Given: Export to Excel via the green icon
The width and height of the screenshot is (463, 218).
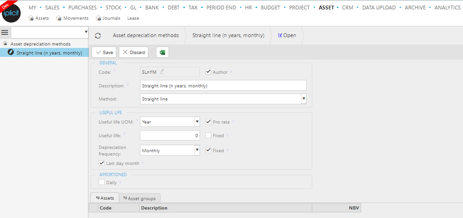Looking at the screenshot, I should (162, 52).
